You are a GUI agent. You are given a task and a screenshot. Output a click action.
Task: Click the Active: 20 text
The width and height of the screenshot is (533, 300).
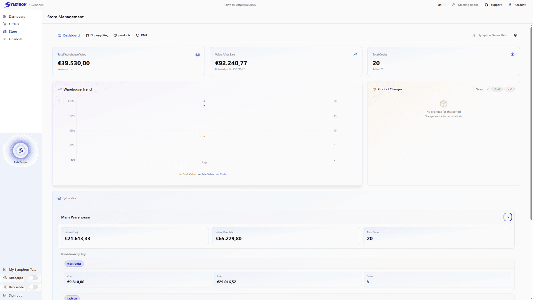(378, 69)
